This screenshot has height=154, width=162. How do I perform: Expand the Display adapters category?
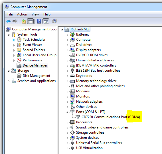(67, 50)
